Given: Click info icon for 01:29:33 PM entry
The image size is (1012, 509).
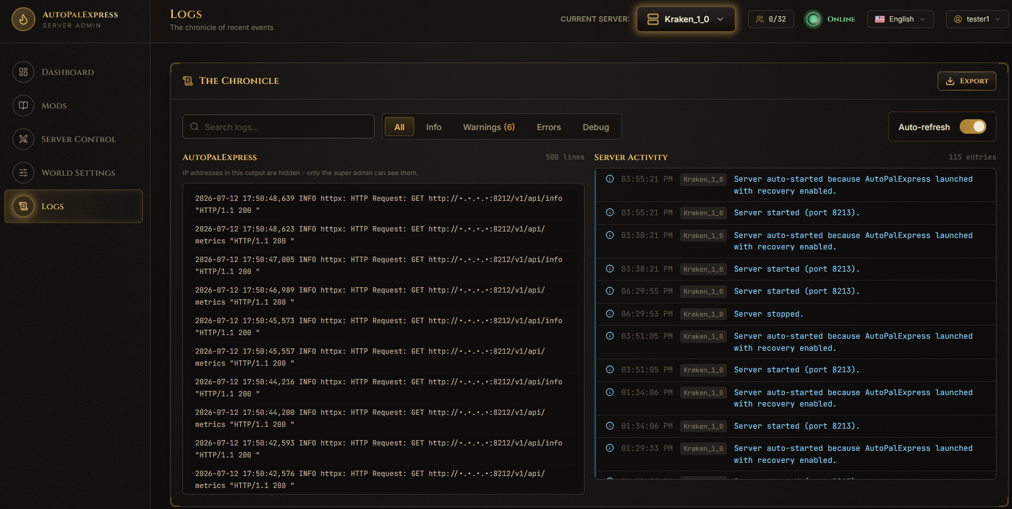Looking at the screenshot, I should pyautogui.click(x=610, y=448).
